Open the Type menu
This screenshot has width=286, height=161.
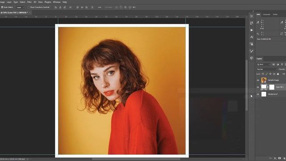tap(16, 2)
